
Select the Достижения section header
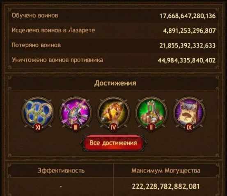coord(115,83)
